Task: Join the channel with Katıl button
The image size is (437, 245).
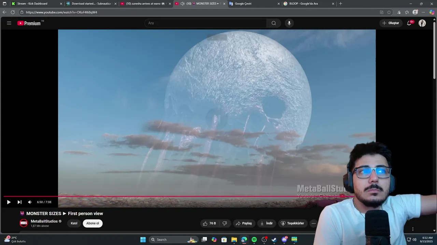Action: [x=74, y=223]
